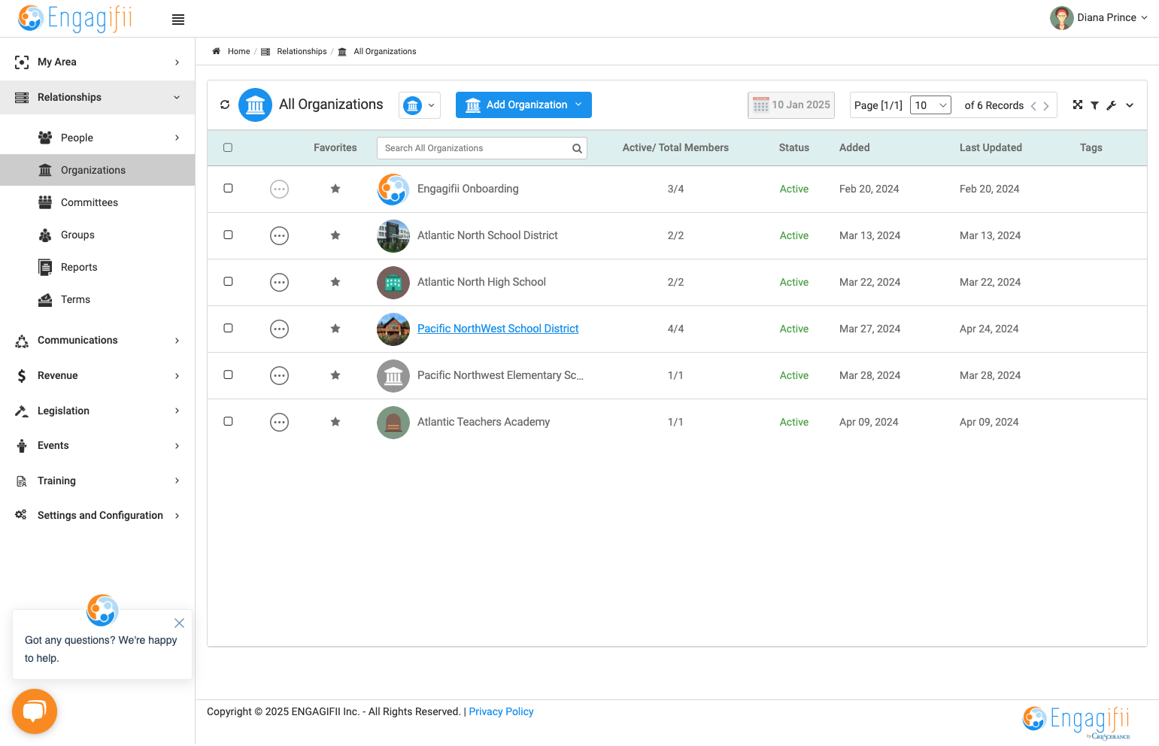Check Pacific Northwest Elementary row checkbox

(x=228, y=375)
